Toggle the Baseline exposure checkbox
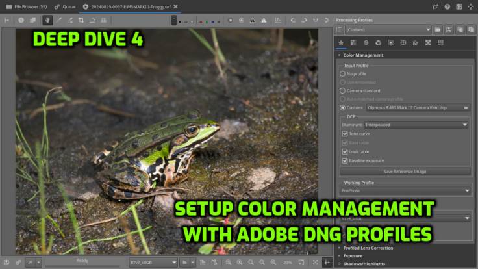478x269 pixels. tap(345, 160)
